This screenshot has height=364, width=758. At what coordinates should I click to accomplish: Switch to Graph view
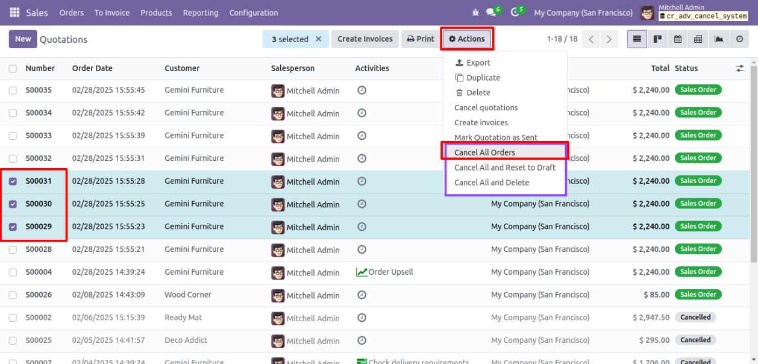[719, 39]
